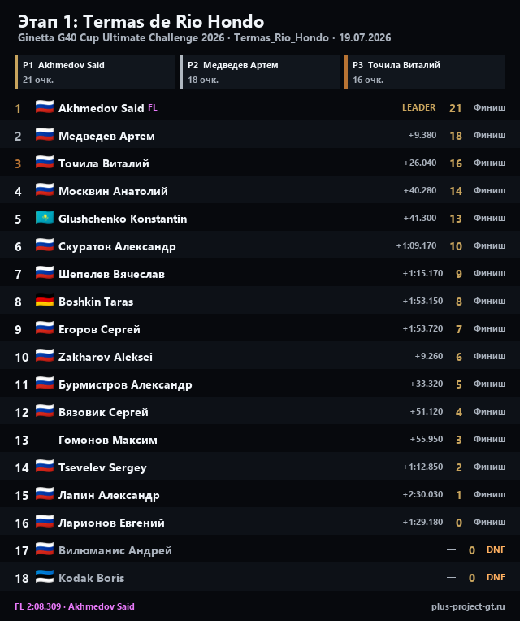Image resolution: width=520 pixels, height=621 pixels.
Task: Click the Russian flag next to Tsevelev Sergey
Action: 45,467
